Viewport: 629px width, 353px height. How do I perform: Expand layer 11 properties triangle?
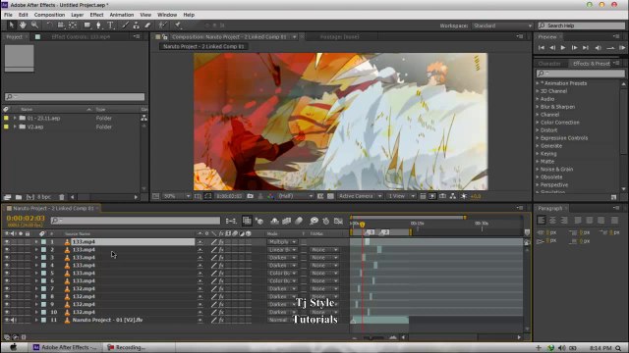36,320
